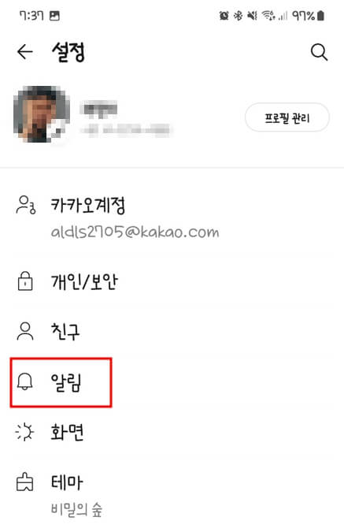
Task: Open the 테마 settings label
Action: coord(67,482)
